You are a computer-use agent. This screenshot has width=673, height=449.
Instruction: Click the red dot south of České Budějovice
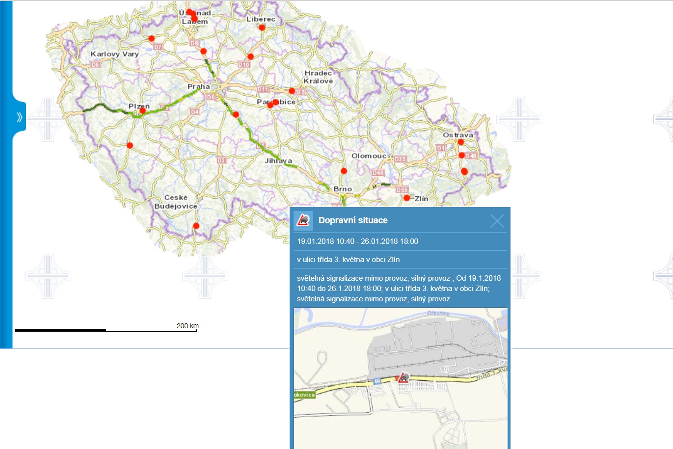[x=196, y=226]
